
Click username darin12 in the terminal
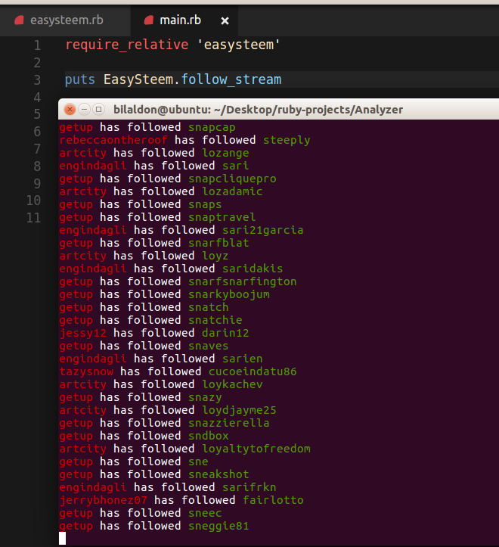tap(225, 333)
